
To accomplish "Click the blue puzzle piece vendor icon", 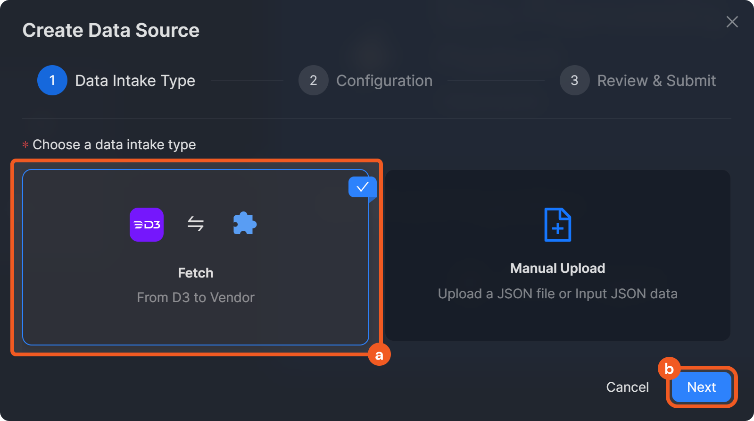I will pyautogui.click(x=245, y=223).
